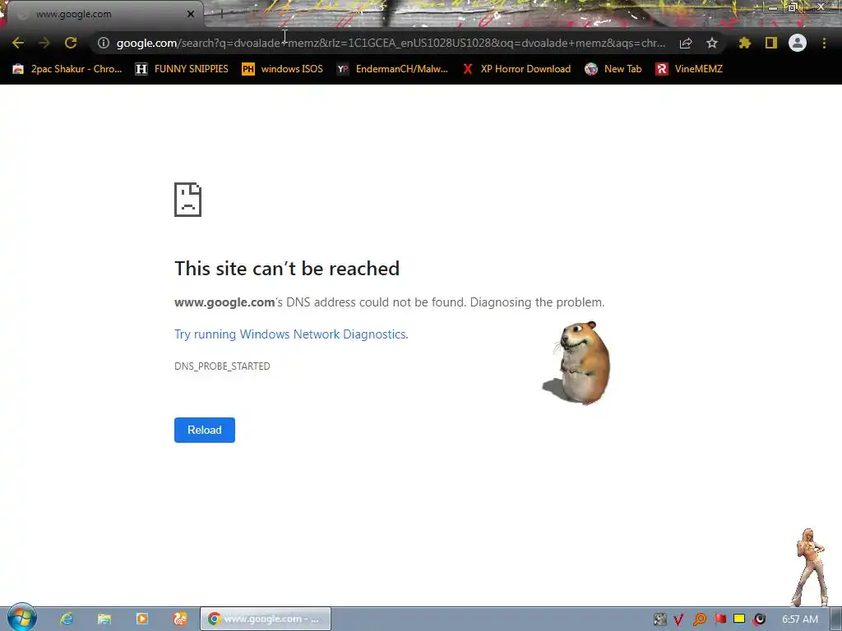The width and height of the screenshot is (842, 631).
Task: Open the FUNNY SNIPPIES bookmark
Action: tap(182, 69)
